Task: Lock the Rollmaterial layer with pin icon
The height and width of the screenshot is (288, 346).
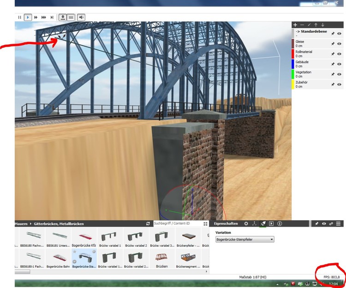Action: tap(332, 54)
